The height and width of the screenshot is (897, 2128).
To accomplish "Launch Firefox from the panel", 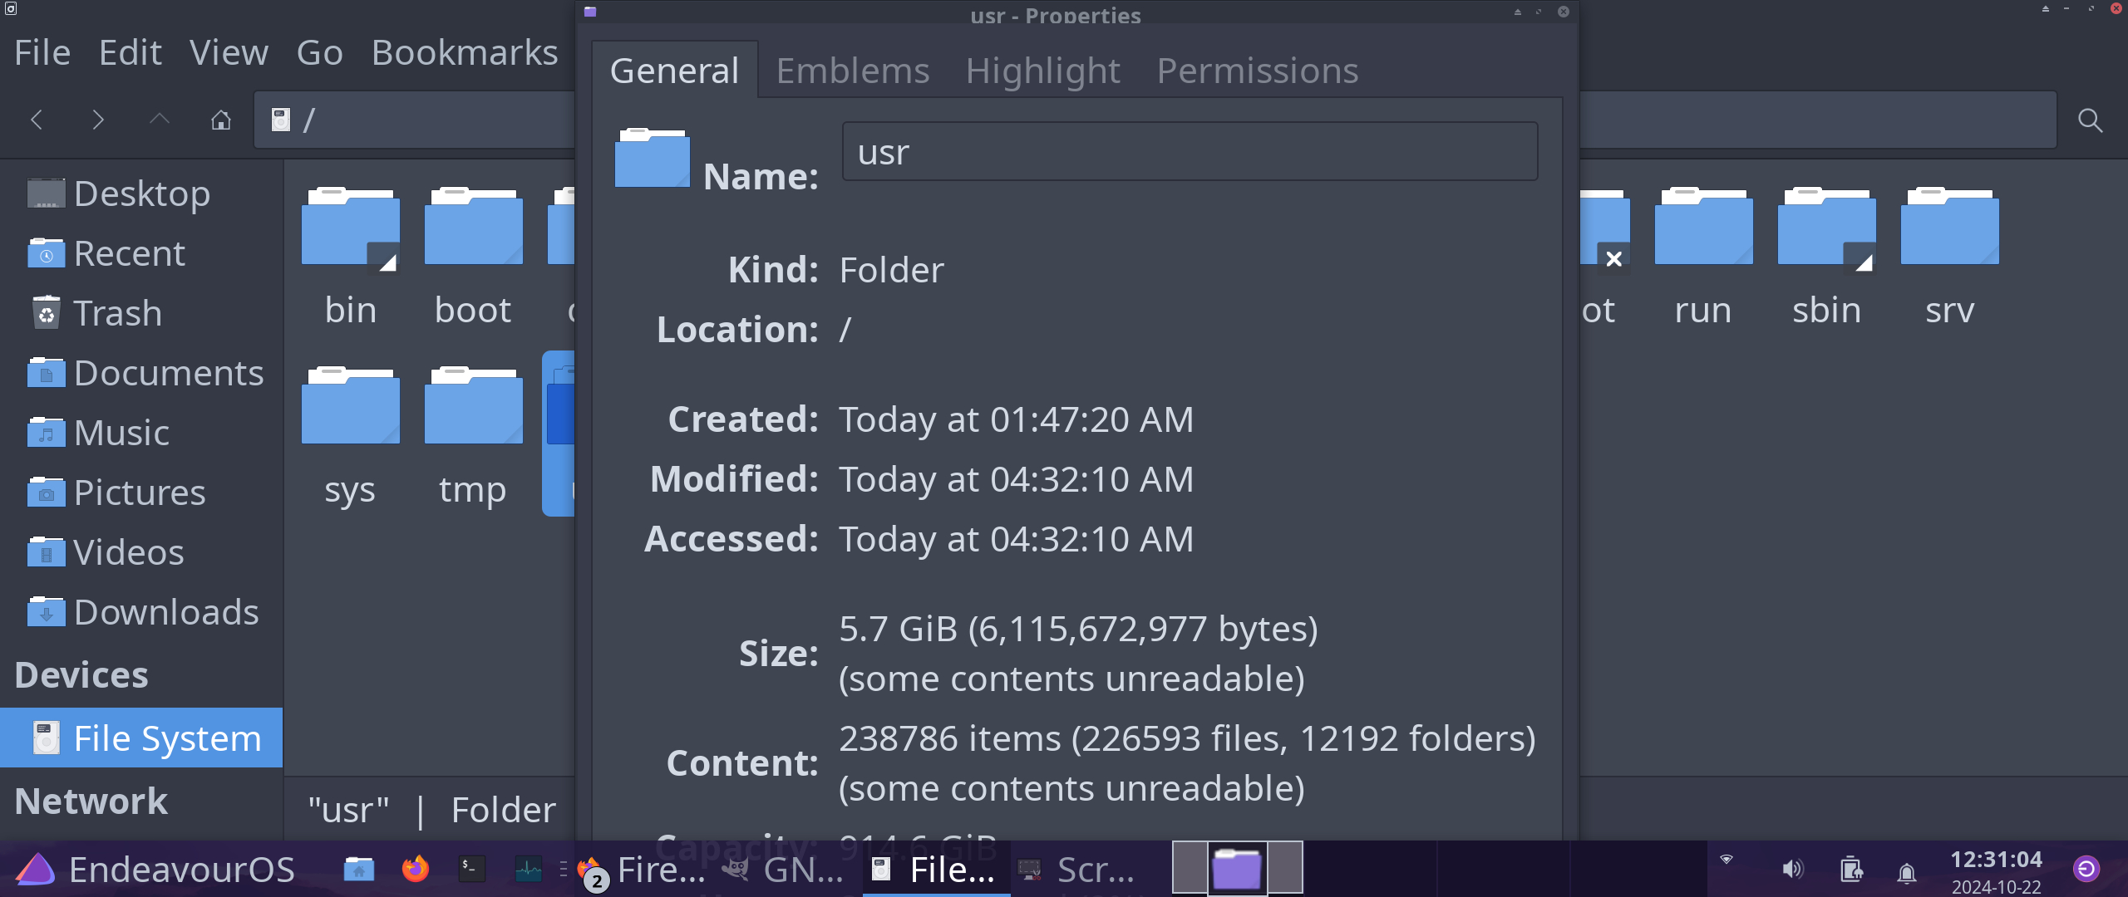I will (x=415, y=869).
